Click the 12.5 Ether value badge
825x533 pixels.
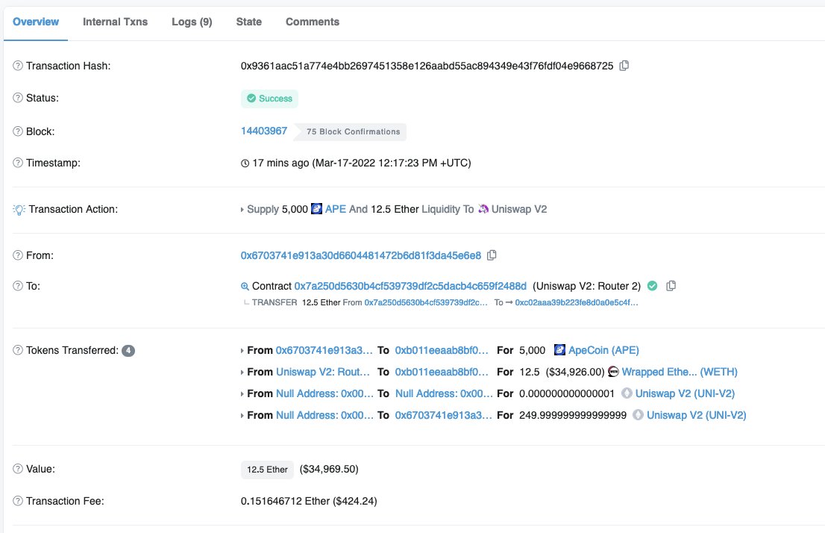267,470
